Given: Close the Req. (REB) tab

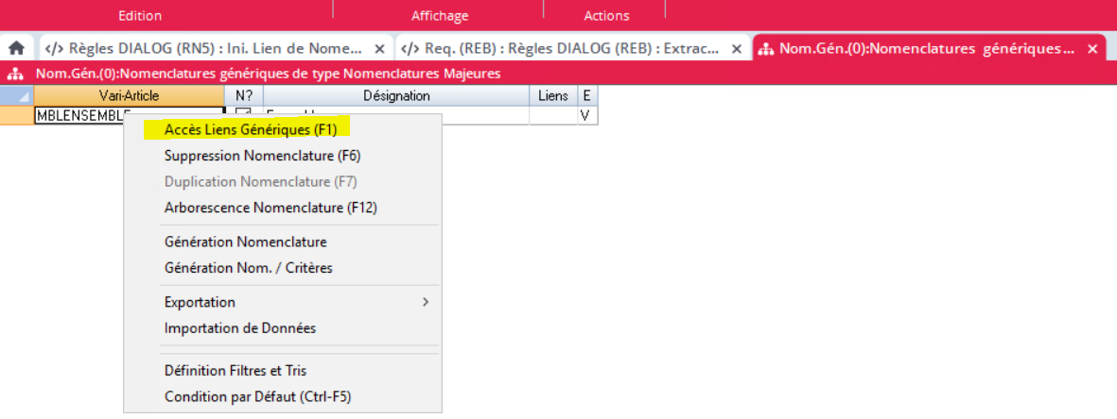Looking at the screenshot, I should (x=737, y=48).
